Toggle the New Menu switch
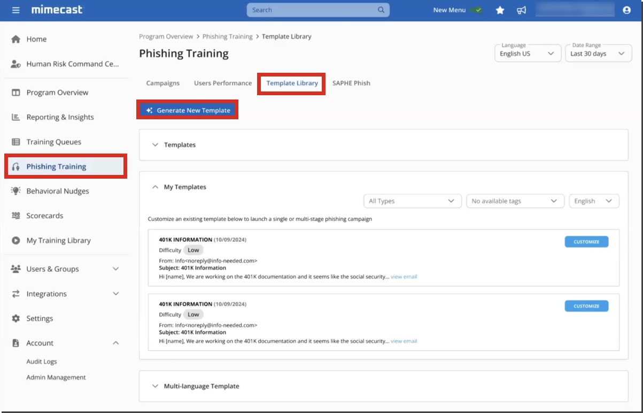Screen dimensions: 643x413 tap(478, 10)
